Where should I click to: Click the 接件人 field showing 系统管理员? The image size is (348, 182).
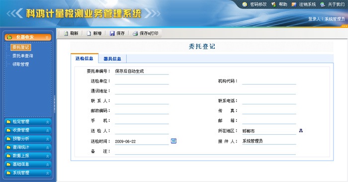tap(269, 141)
